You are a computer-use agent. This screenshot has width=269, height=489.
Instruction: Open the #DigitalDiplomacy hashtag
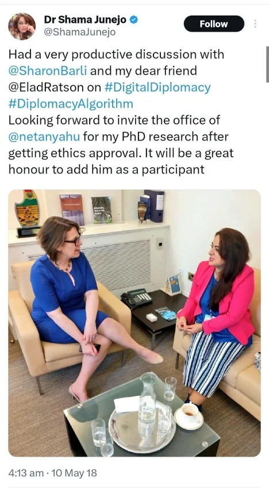[157, 87]
